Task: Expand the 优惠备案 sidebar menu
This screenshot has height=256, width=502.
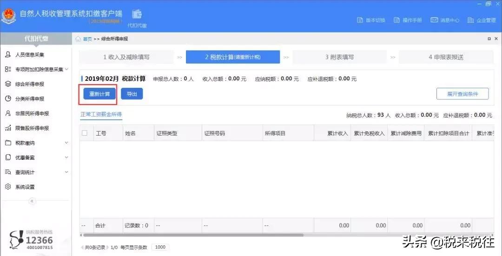Action: pyautogui.click(x=36, y=158)
